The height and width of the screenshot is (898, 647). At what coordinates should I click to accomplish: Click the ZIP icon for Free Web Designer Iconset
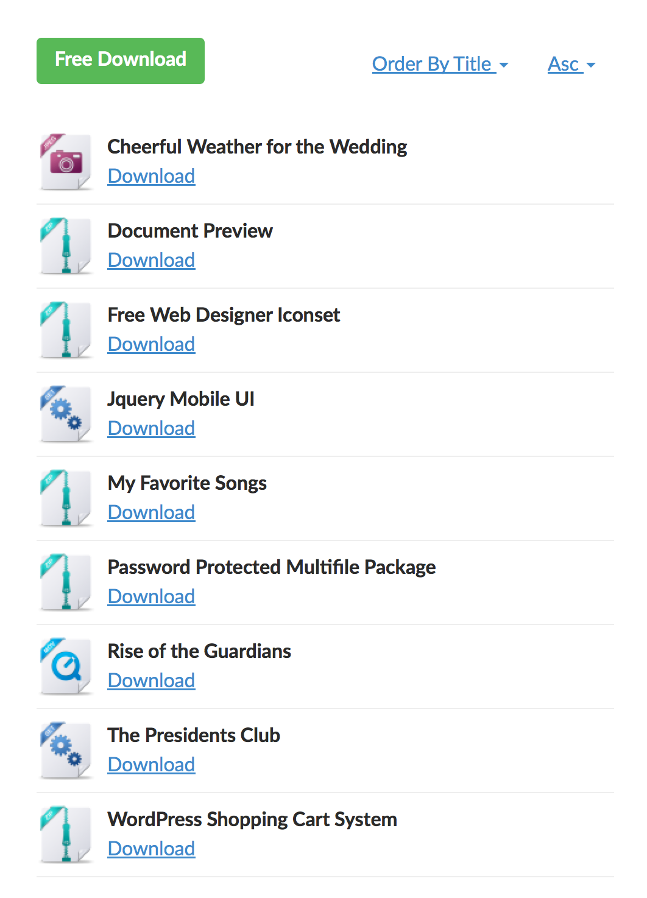(66, 330)
